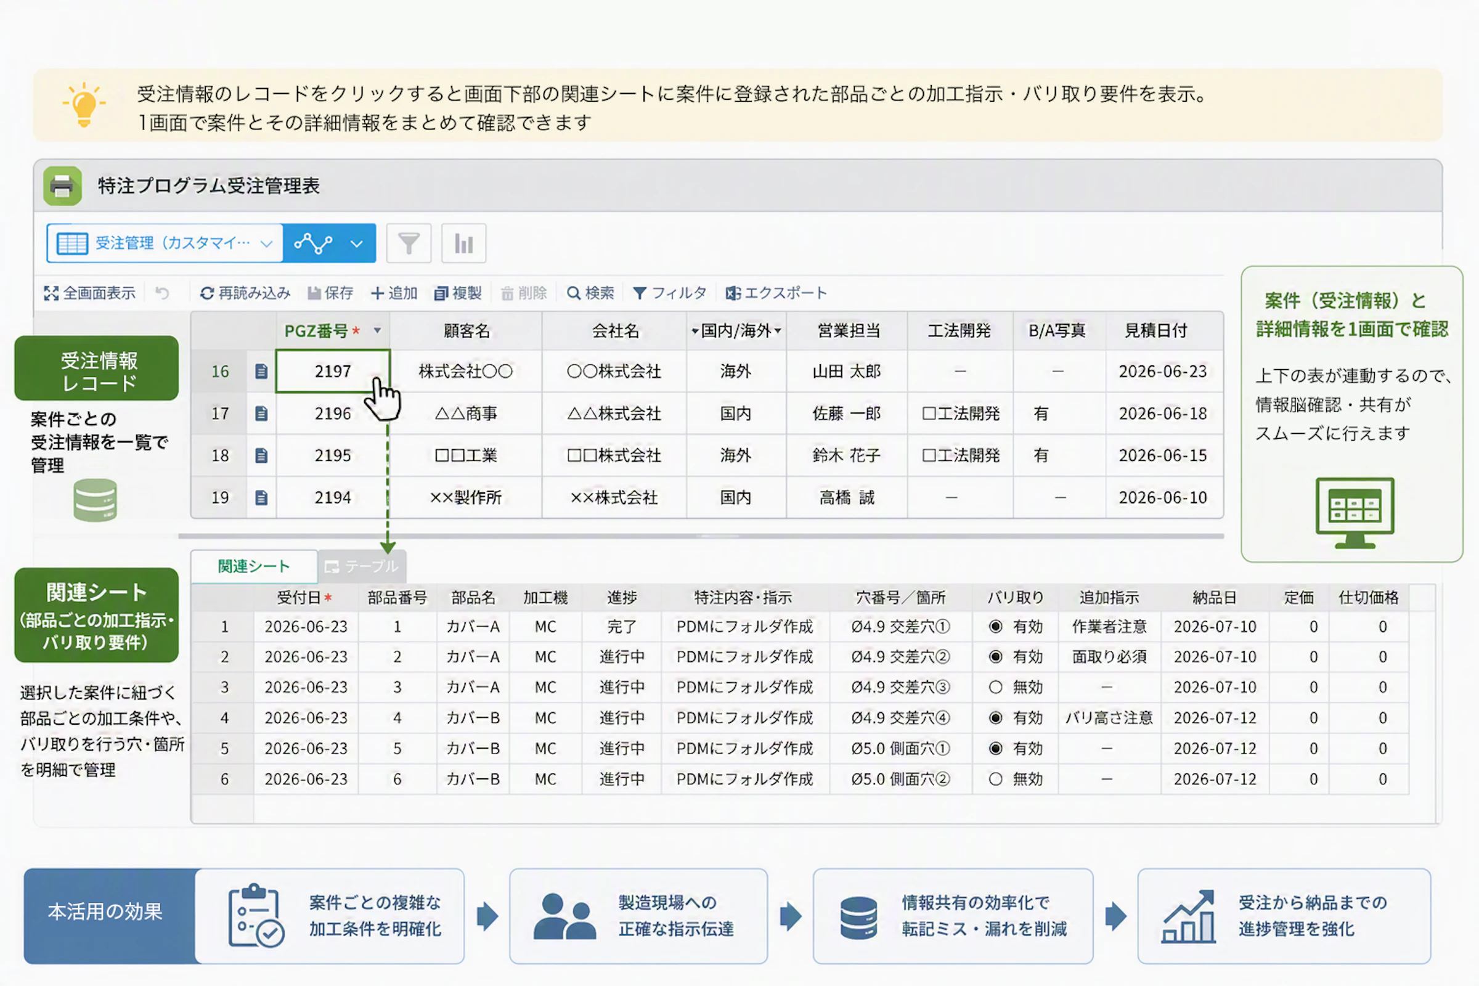Select row number 19 header
The image size is (1479, 986).
[x=219, y=498]
